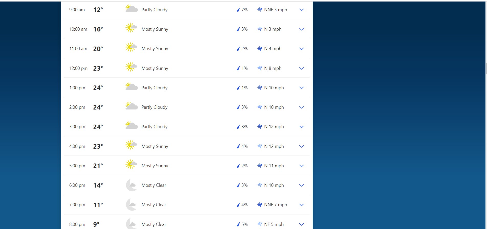This screenshot has height=229, width=487.
Task: Click the wind icon beside NE 5 mph
Action: pos(260,224)
